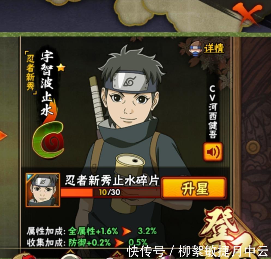
Task: Select the 属性加成 bonus row
Action: pyautogui.click(x=92, y=231)
